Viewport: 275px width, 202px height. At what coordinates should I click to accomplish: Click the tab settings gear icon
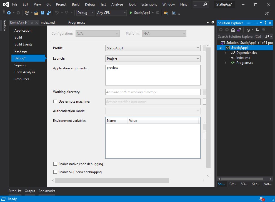point(213,22)
